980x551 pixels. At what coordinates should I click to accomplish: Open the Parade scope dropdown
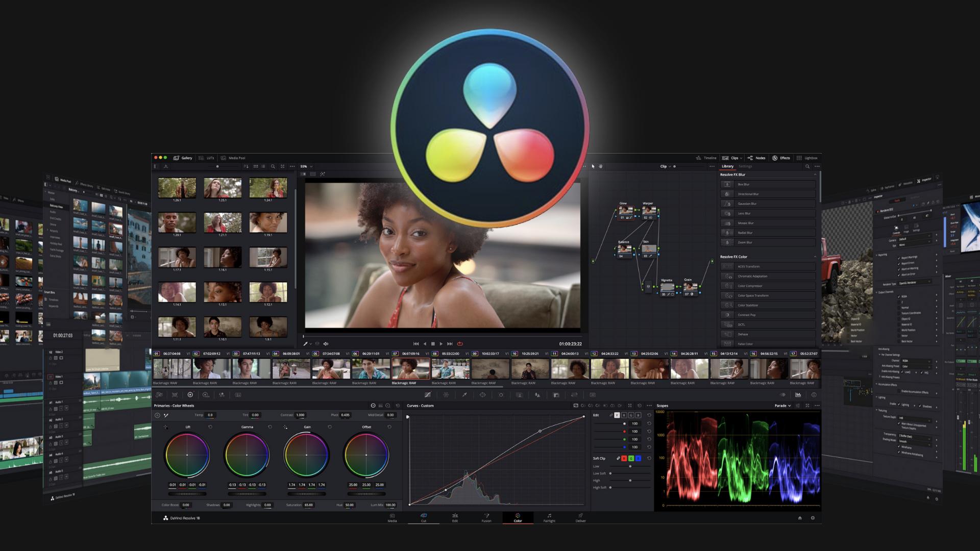click(x=782, y=406)
